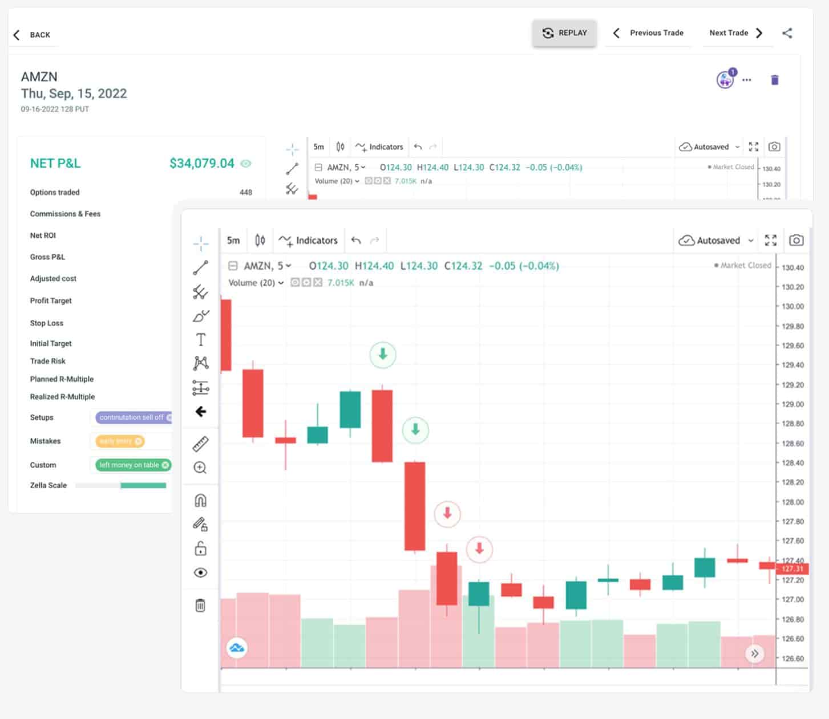Select the crosshair cursor tool in front chart
829x719 pixels.
pos(201,244)
